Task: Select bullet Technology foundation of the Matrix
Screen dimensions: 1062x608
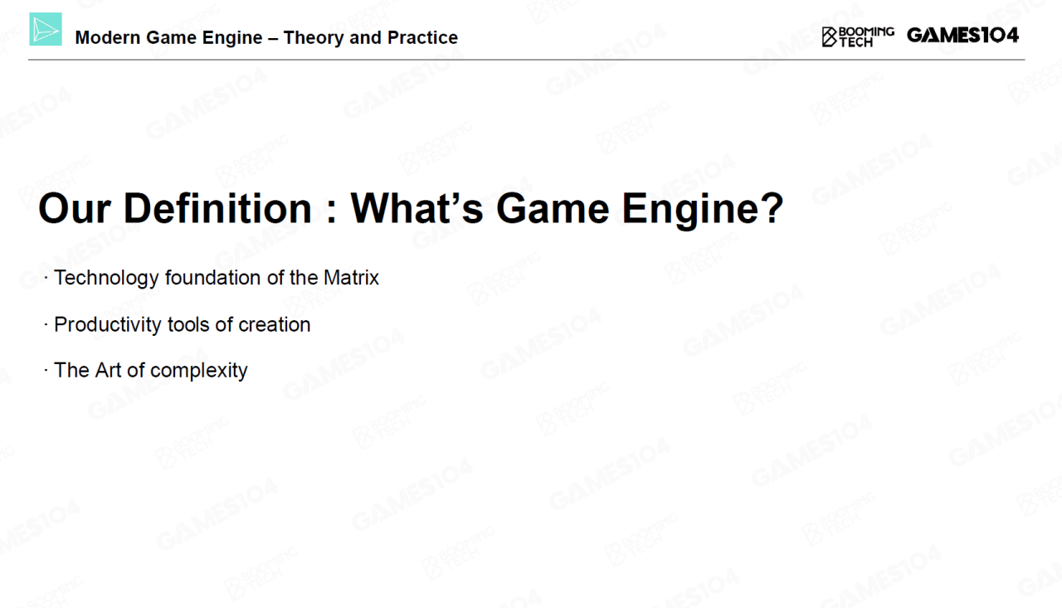Action: coord(216,278)
